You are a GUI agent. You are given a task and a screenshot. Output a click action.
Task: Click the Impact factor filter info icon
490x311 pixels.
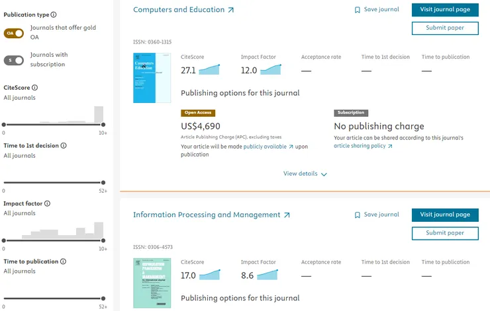(47, 203)
